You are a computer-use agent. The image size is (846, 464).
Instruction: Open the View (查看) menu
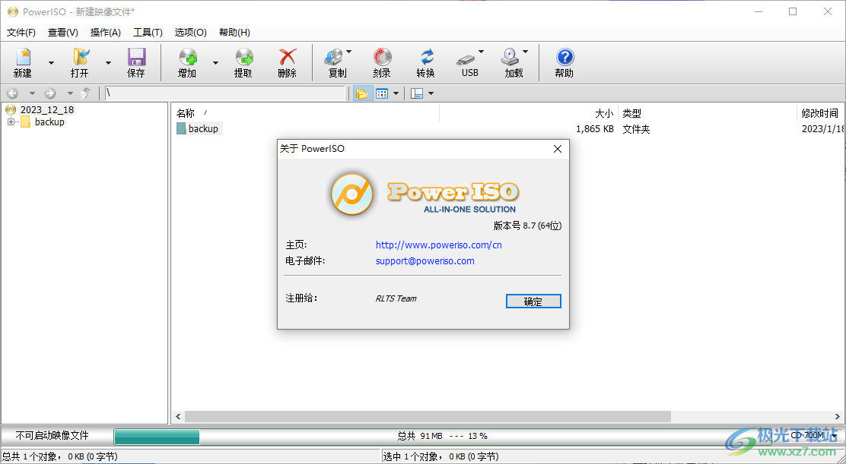pyautogui.click(x=63, y=33)
